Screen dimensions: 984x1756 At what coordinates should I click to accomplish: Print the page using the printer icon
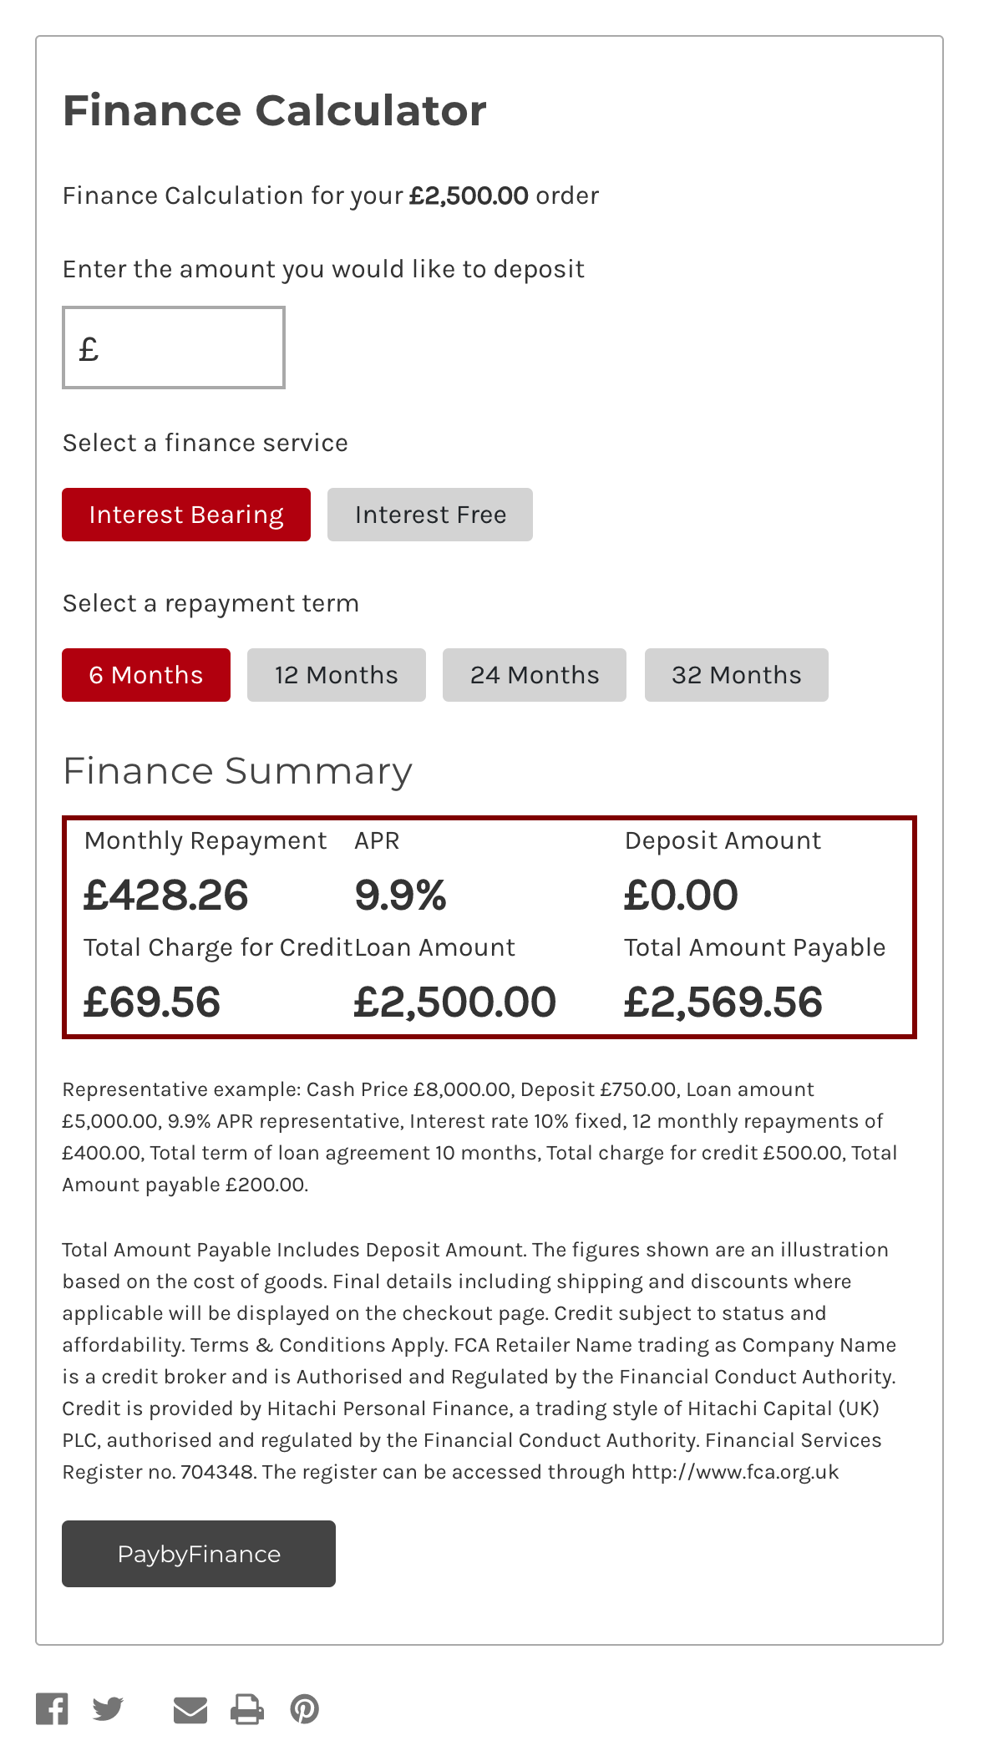(247, 1709)
